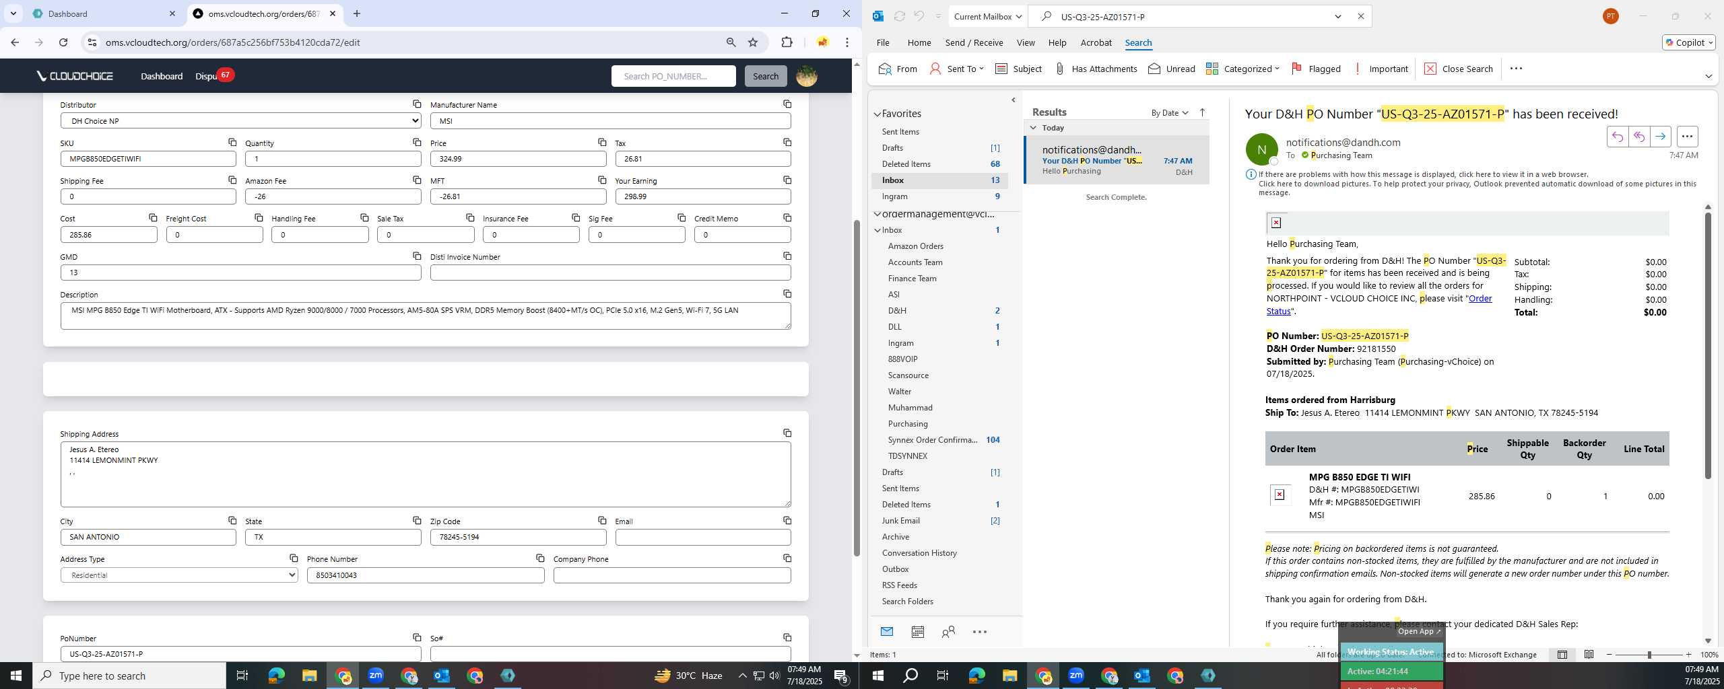The image size is (1724, 689).
Task: Collapse the Today results group
Action: (x=1033, y=128)
